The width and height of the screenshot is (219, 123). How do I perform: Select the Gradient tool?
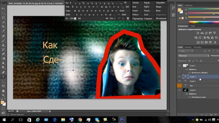[3, 58]
